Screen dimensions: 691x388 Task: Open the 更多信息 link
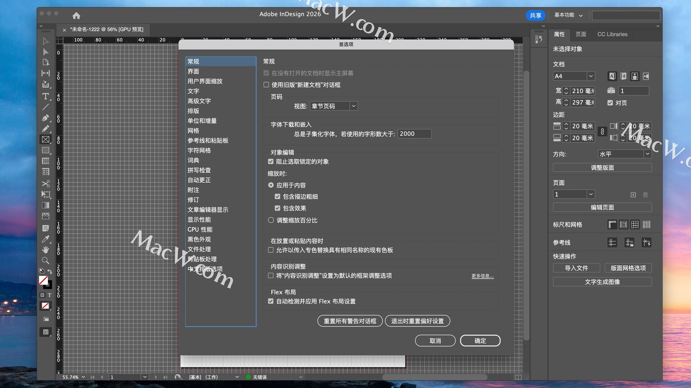point(482,276)
